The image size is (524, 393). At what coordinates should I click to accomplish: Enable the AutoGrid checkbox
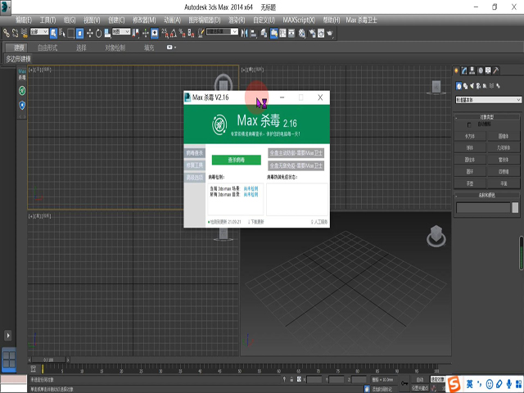[x=469, y=124]
